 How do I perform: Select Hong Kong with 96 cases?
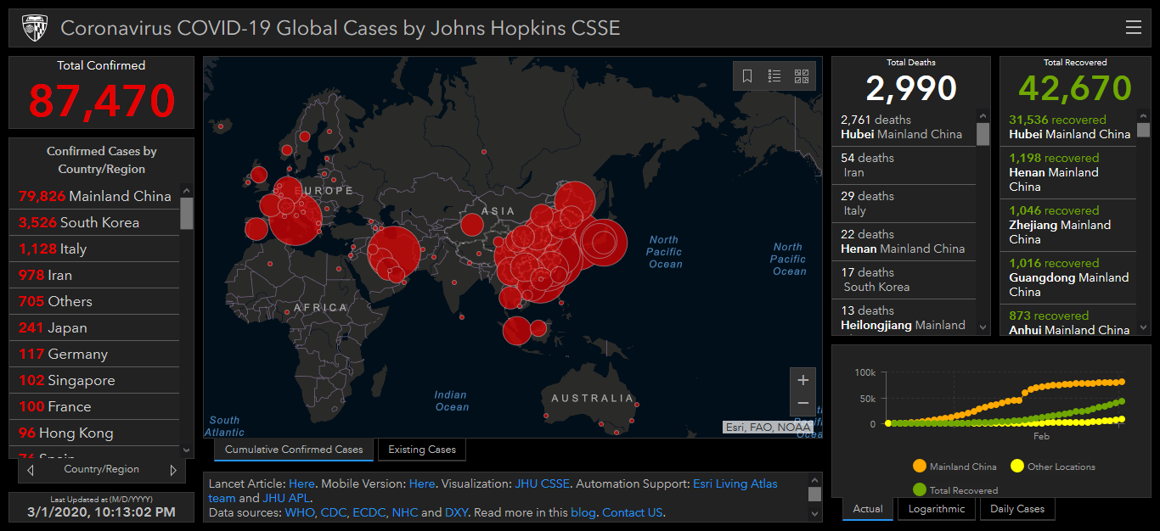click(x=94, y=433)
